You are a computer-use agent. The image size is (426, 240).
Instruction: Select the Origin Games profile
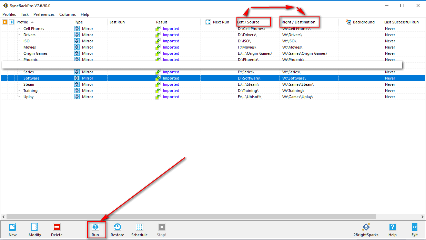click(x=35, y=53)
